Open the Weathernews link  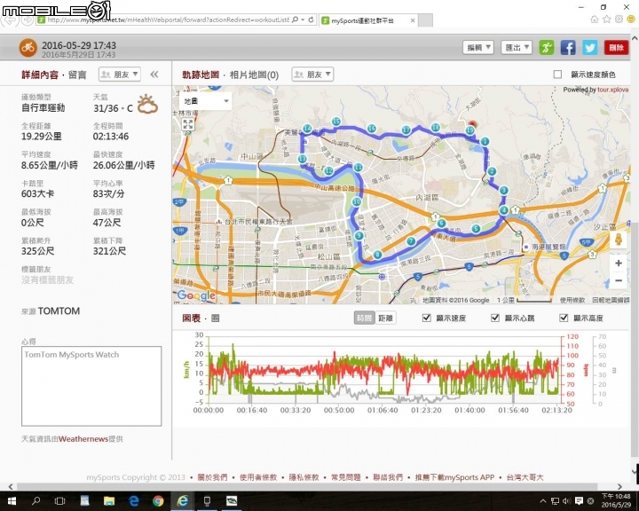pos(83,439)
